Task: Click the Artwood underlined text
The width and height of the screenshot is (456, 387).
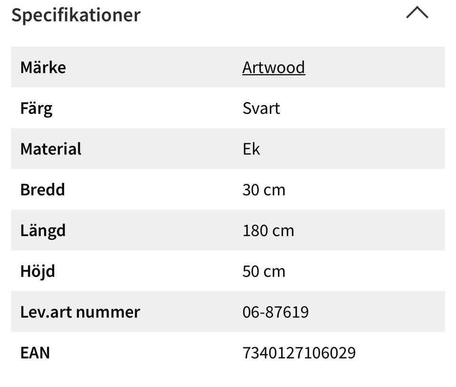Action: point(274,67)
